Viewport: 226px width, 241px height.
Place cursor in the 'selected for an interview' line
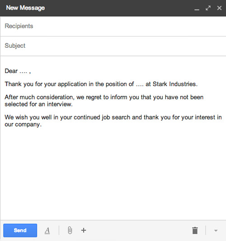coord(38,104)
